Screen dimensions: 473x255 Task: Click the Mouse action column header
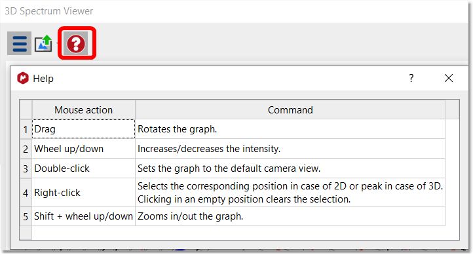pyautogui.click(x=84, y=110)
